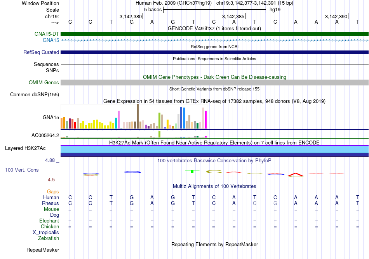Click the Human Feb. 2009 (GRCh37/hg19) assembly text
369x259 pixels.
[x=174, y=3]
